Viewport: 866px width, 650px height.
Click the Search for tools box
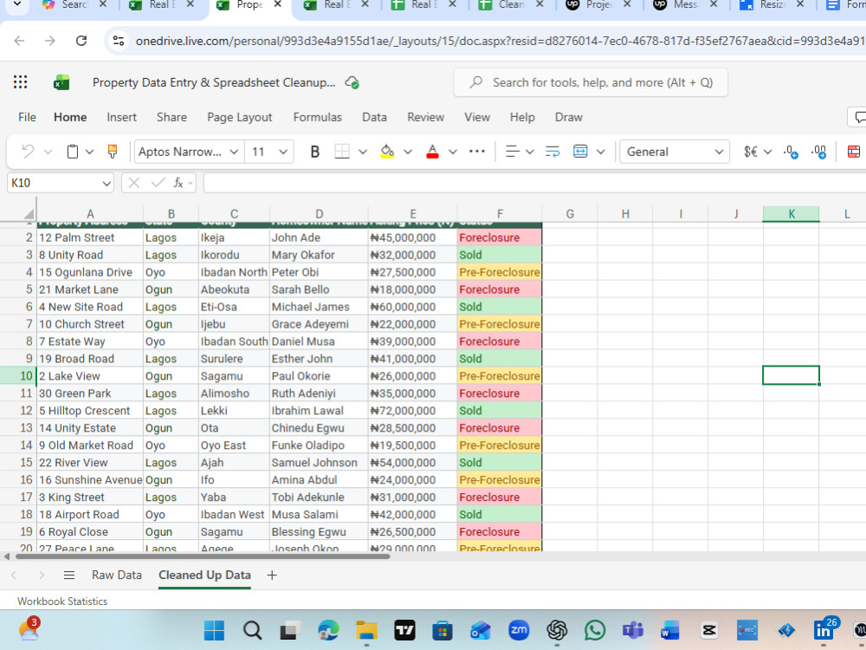click(591, 83)
